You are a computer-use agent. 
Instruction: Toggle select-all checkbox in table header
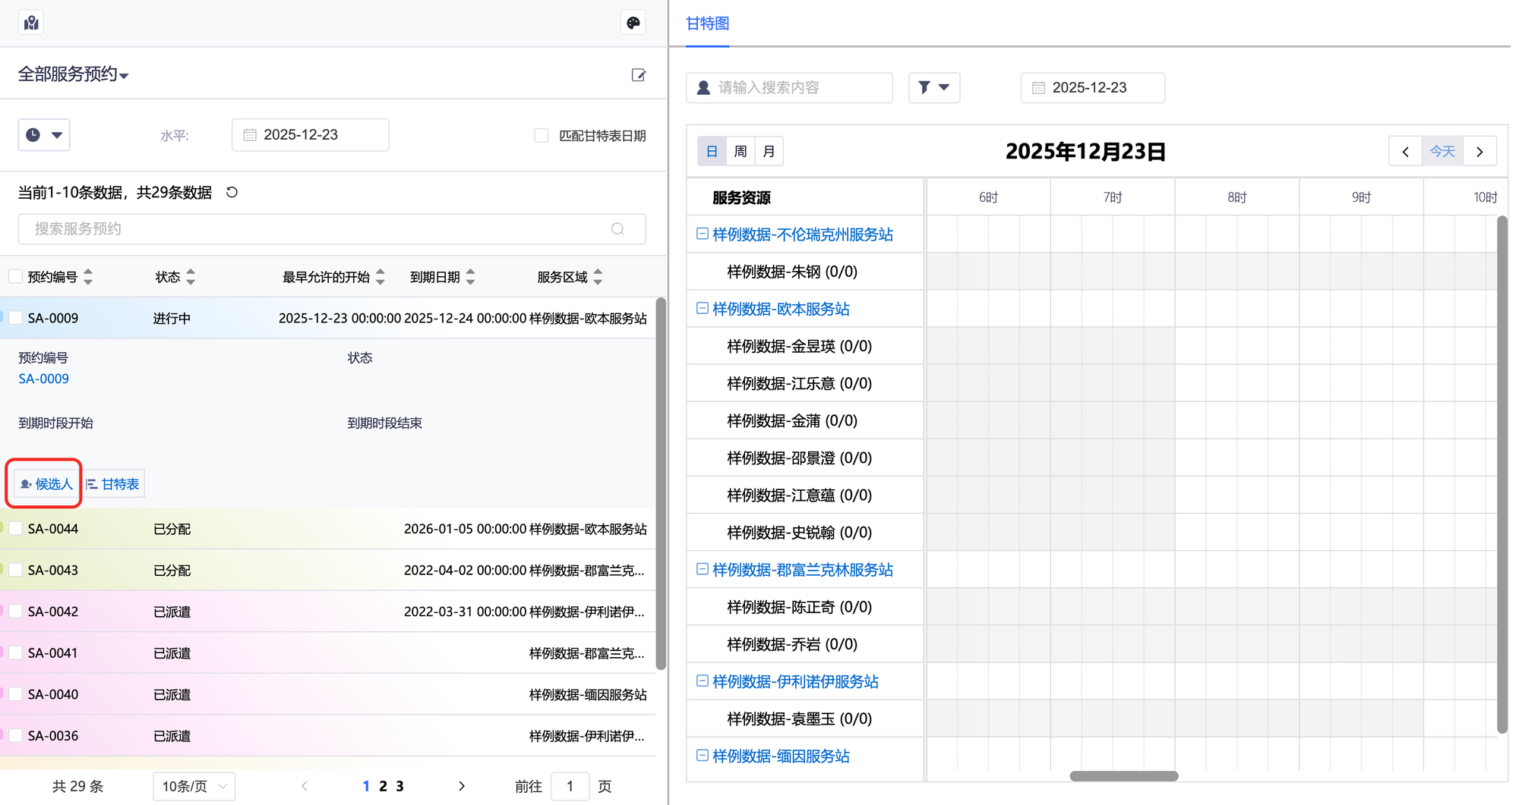click(x=16, y=277)
